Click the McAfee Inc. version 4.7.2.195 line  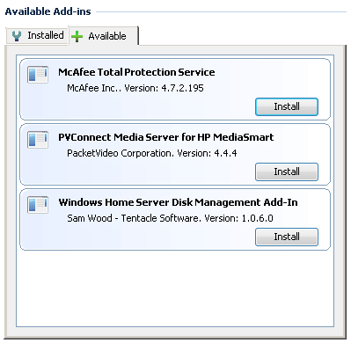point(135,88)
